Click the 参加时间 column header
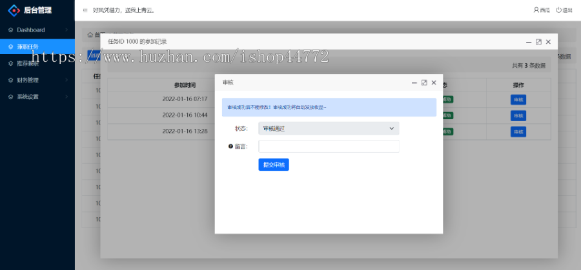This screenshot has height=270, width=581. tap(185, 85)
